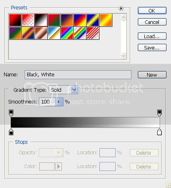Open the Presets panel flyout menu
171x188 pixels.
121,8
